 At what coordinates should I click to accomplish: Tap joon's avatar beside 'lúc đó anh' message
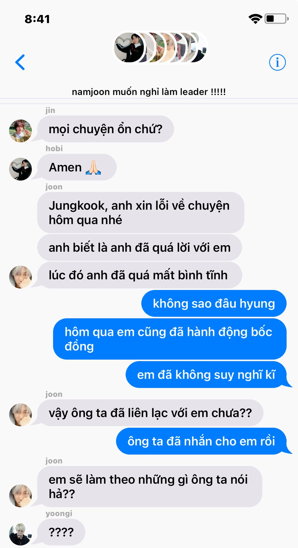(x=21, y=277)
